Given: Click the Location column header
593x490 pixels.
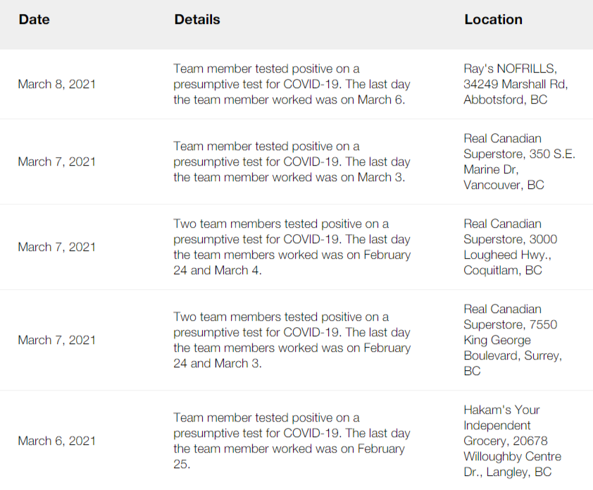Looking at the screenshot, I should (x=493, y=19).
